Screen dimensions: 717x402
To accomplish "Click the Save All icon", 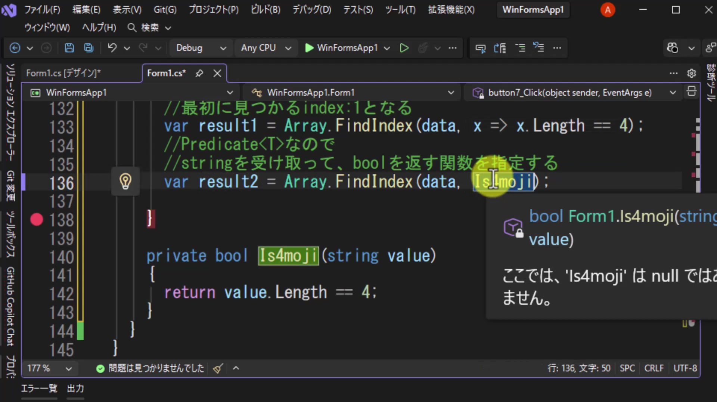I will click(x=89, y=48).
